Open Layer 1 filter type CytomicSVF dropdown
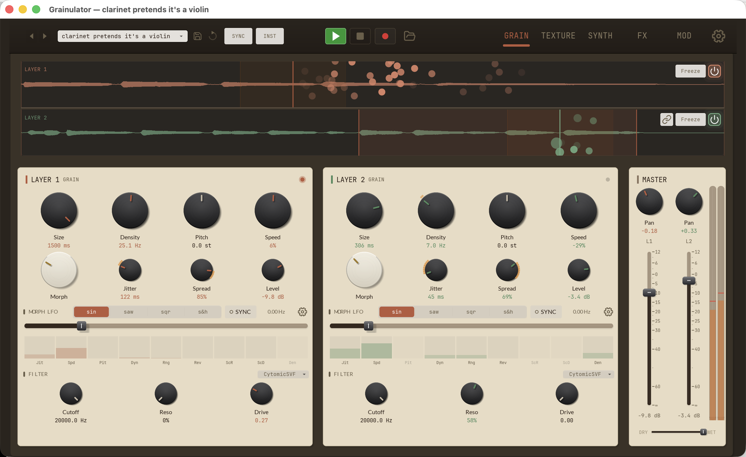746x457 pixels. (283, 374)
